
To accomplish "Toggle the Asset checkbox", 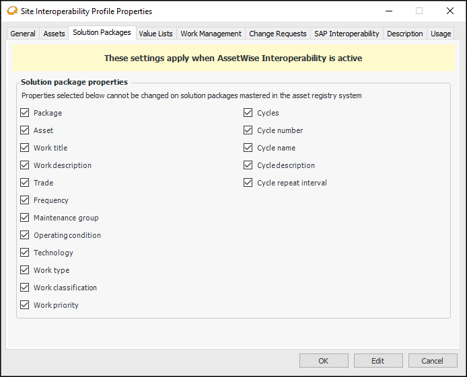I will click(x=25, y=130).
